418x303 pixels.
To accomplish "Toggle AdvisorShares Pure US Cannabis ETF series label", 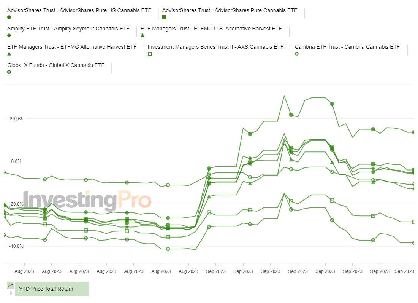I will pyautogui.click(x=79, y=10).
